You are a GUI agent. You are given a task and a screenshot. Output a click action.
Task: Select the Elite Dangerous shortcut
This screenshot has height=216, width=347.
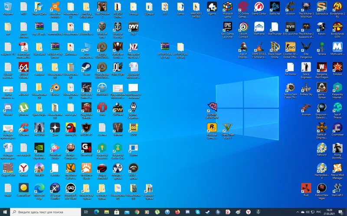click(x=306, y=47)
